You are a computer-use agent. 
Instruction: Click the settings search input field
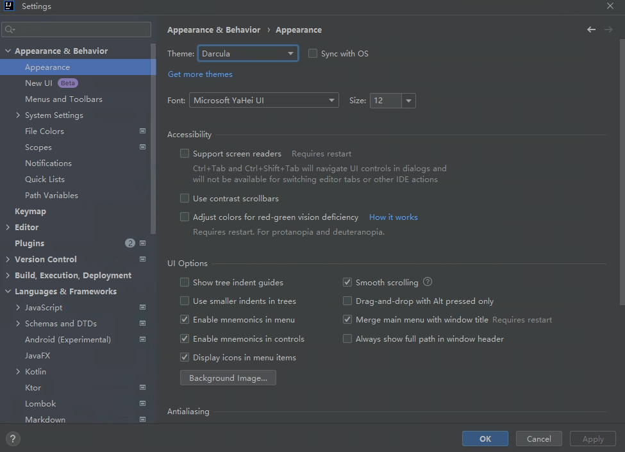(81, 29)
